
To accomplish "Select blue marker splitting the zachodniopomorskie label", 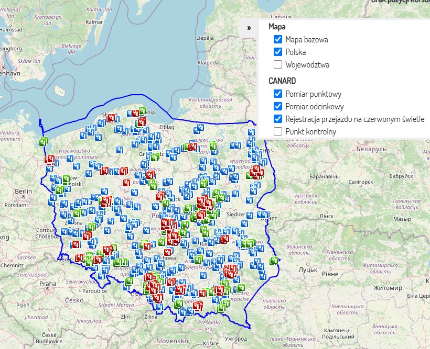I will click(70, 158).
